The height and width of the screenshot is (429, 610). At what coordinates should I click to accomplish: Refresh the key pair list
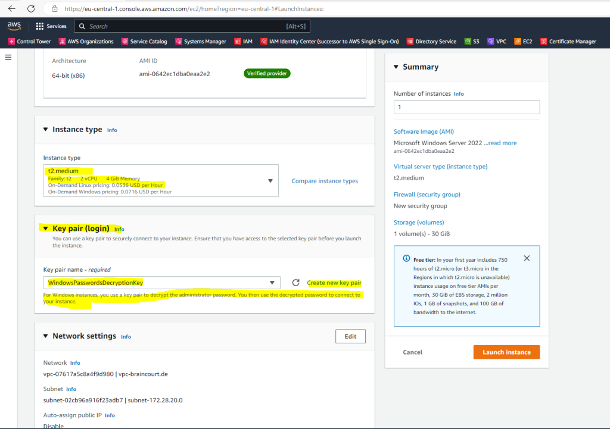tap(295, 283)
